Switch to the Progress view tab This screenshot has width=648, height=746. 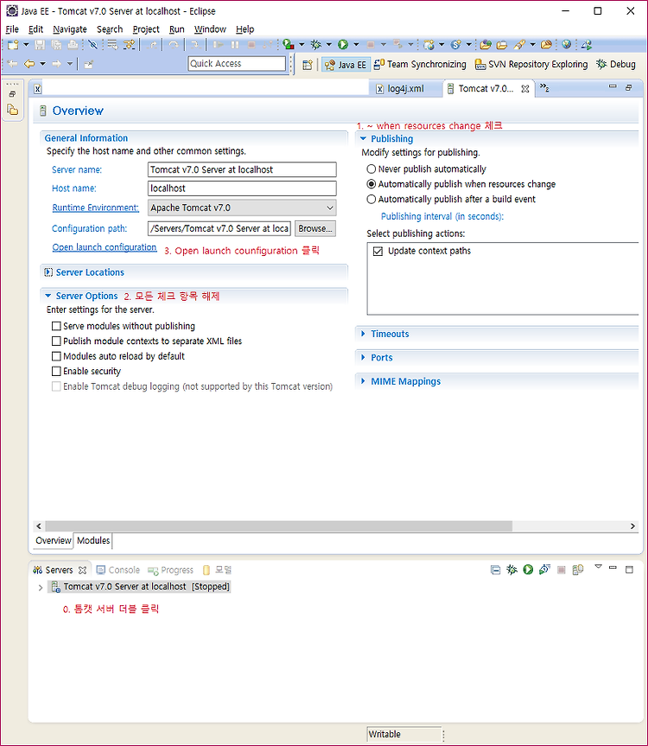click(171, 570)
